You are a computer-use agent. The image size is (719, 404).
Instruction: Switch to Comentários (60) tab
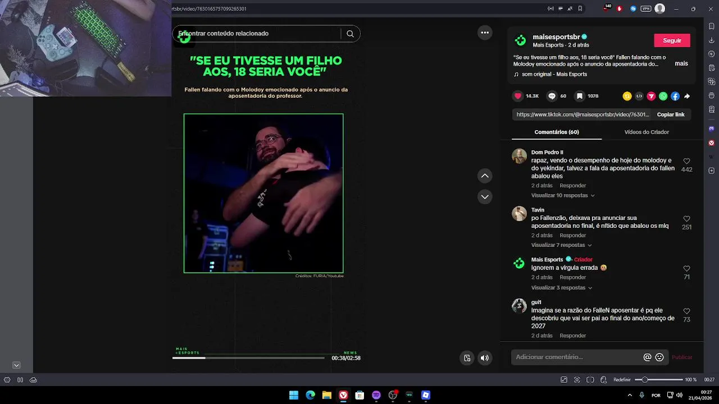pyautogui.click(x=557, y=132)
